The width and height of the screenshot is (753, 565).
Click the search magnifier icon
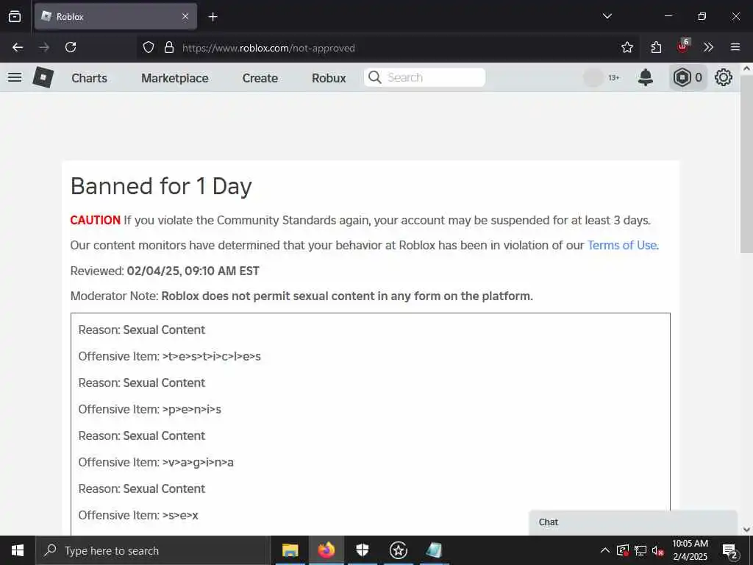(x=374, y=77)
